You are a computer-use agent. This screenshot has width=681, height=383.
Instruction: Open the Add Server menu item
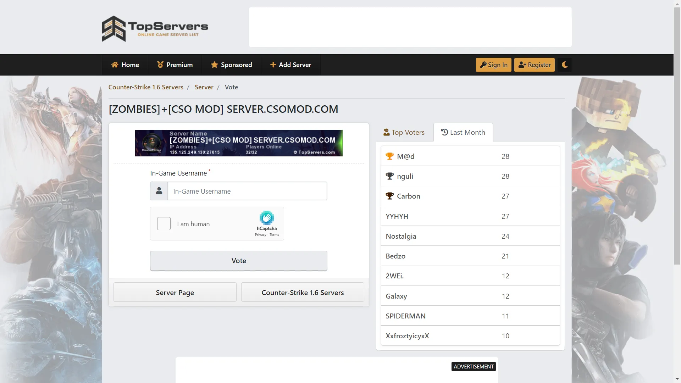(290, 65)
